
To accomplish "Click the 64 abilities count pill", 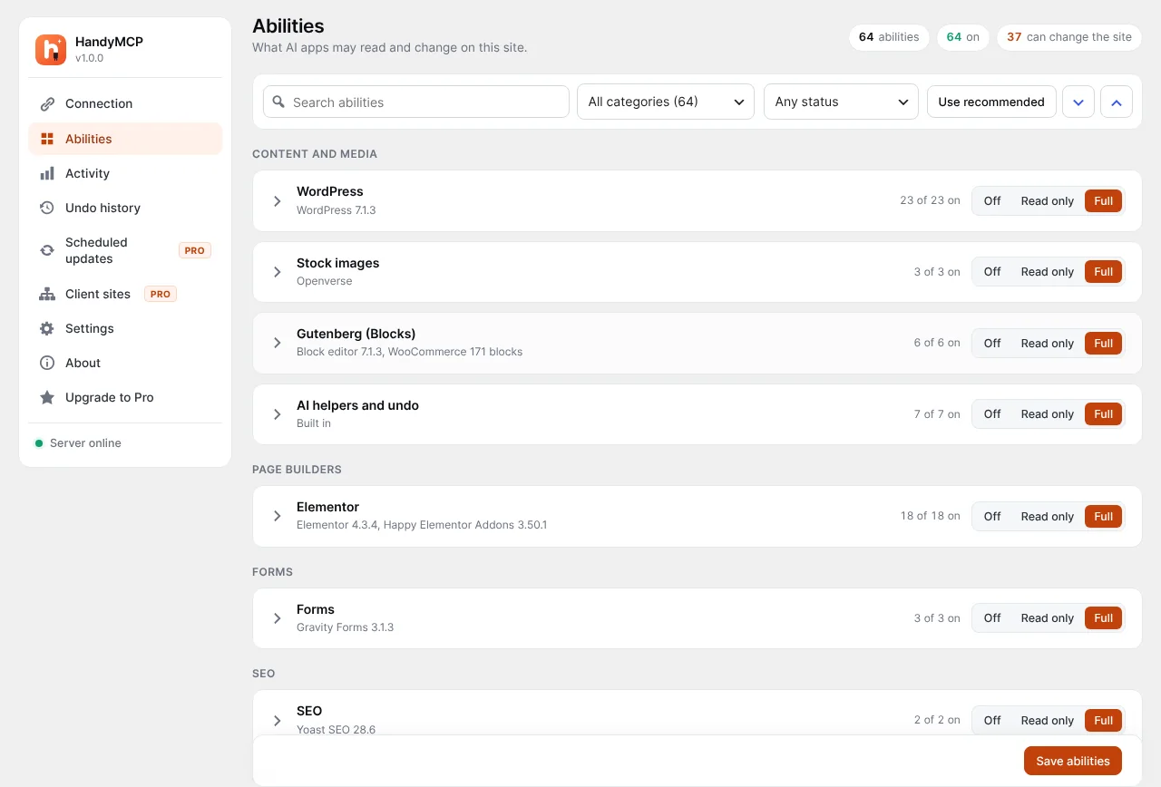I will tap(889, 37).
